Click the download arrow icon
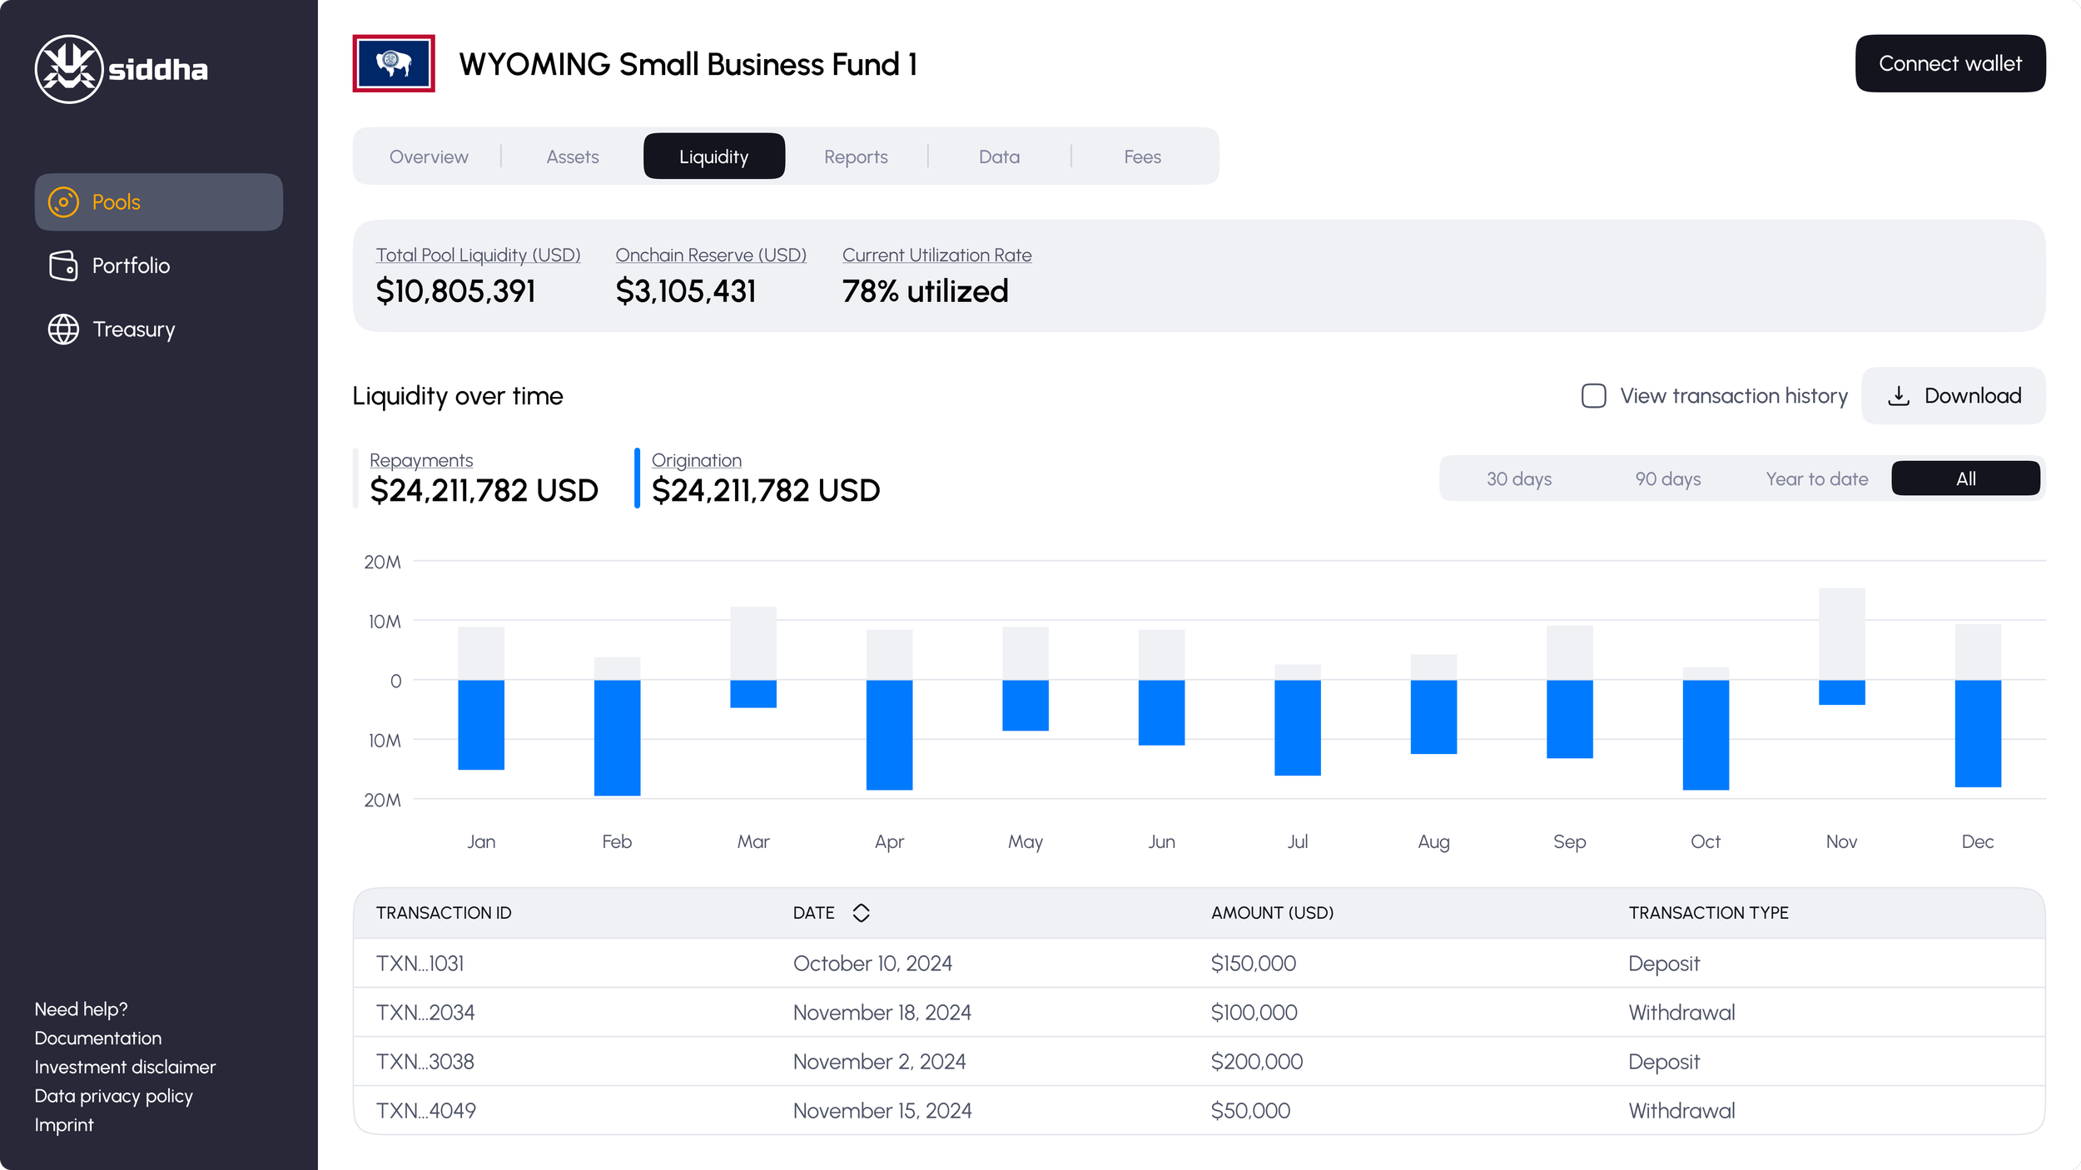The image size is (2081, 1170). [1899, 396]
